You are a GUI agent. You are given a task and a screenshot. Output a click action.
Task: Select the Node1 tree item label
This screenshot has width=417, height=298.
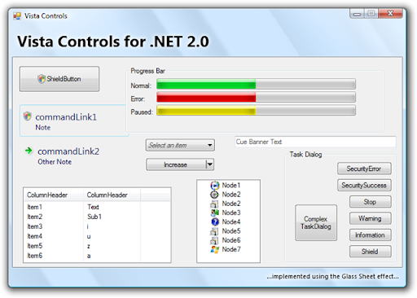click(231, 186)
